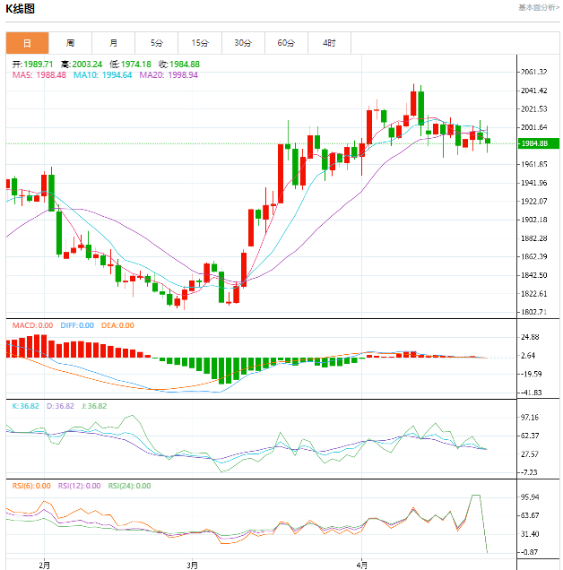Switch to the 周 weekly tab
Image resolution: width=563 pixels, height=570 pixels.
click(70, 43)
